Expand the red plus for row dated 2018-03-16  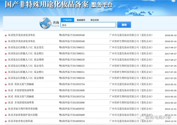6,41
